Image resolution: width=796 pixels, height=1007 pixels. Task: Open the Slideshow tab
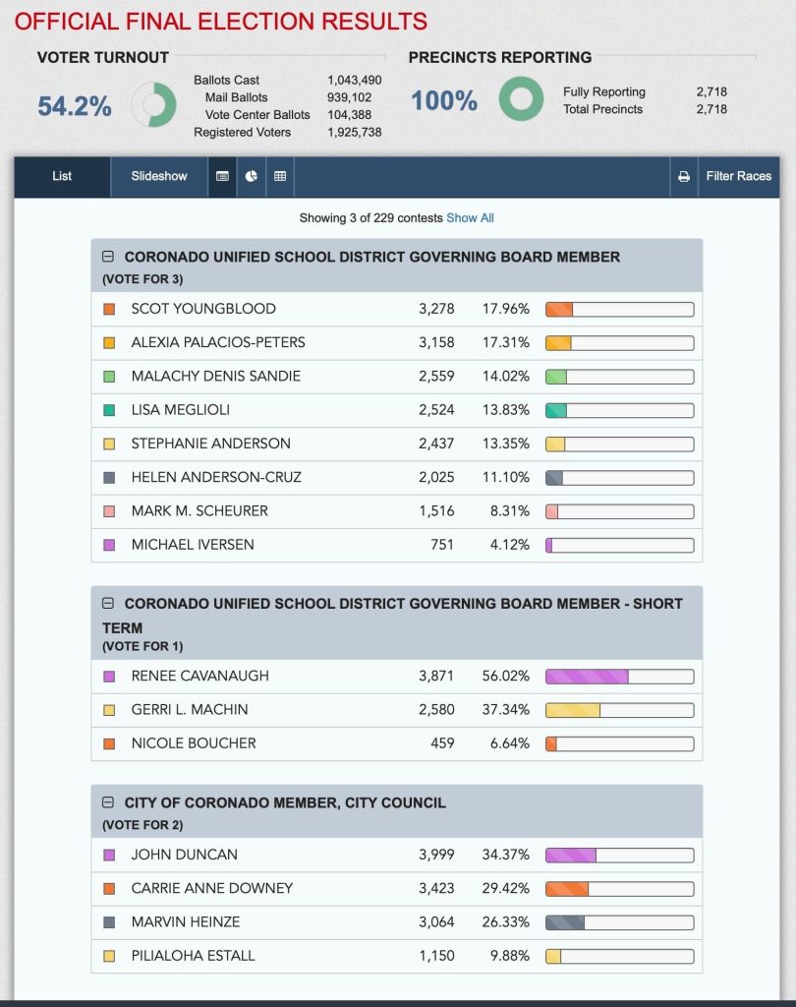(x=159, y=176)
